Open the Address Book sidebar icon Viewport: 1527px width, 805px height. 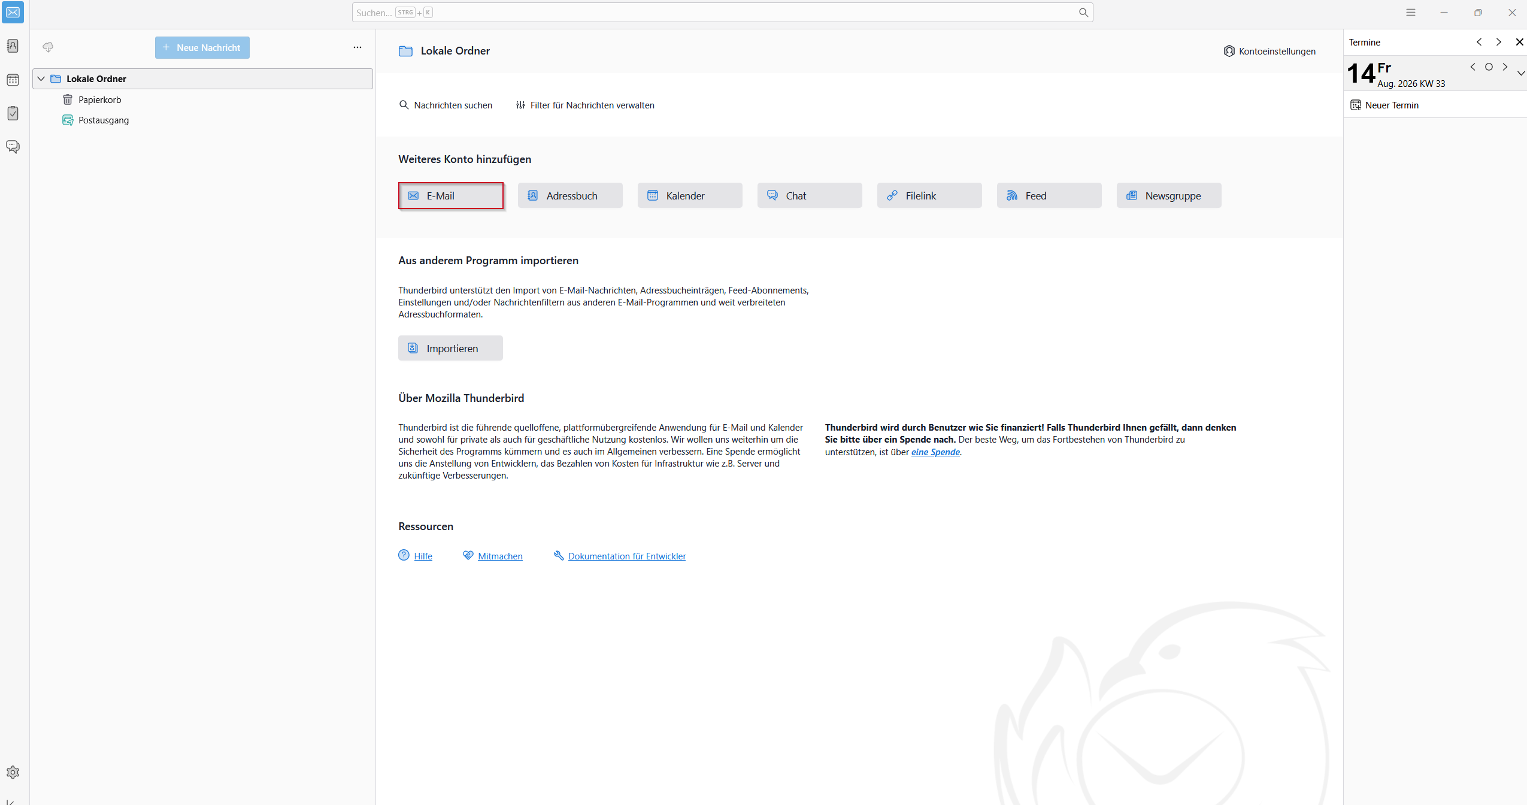[13, 46]
